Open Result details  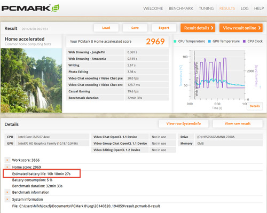pyautogui.click(x=198, y=28)
